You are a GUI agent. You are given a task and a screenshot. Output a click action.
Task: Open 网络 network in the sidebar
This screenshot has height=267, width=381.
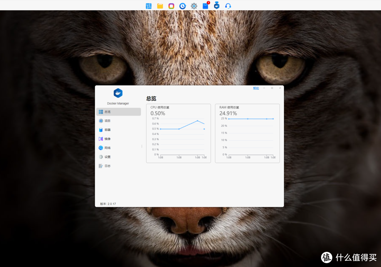coord(119,148)
